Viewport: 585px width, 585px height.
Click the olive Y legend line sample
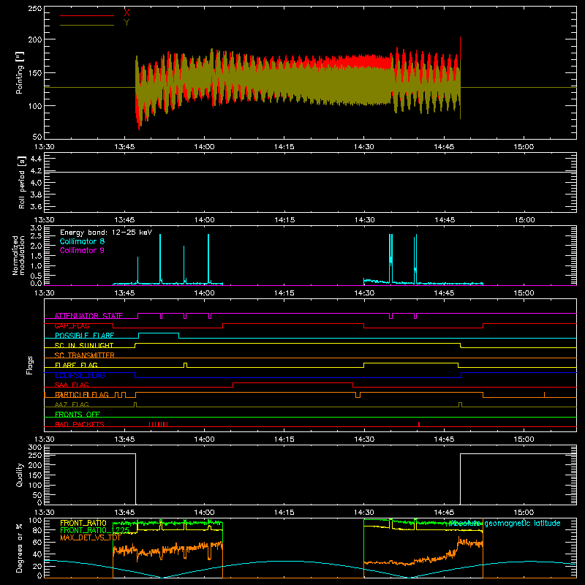[x=87, y=25]
